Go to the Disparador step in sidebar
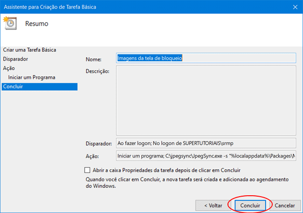 (15, 59)
